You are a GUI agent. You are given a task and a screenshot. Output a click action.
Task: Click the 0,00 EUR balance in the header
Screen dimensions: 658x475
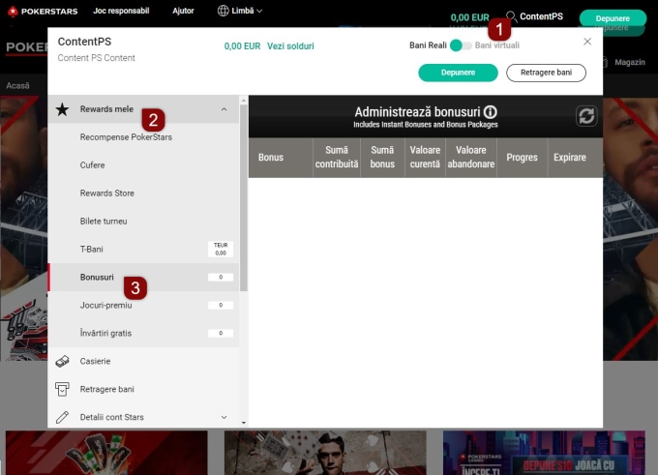pyautogui.click(x=469, y=17)
